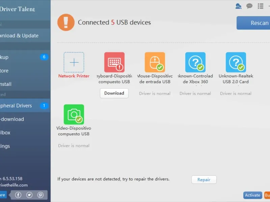Screen dimensions: 270x202
Task: Select the green video camera device icon
Action: click(74, 114)
